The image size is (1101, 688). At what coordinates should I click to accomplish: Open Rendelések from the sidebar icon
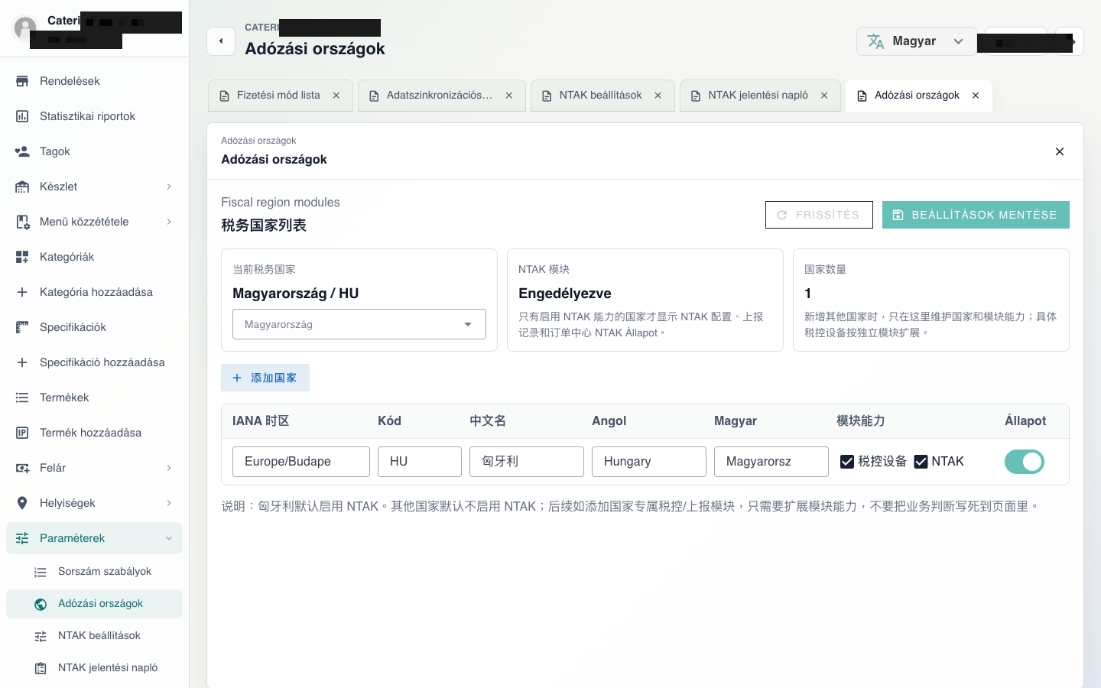tap(22, 81)
